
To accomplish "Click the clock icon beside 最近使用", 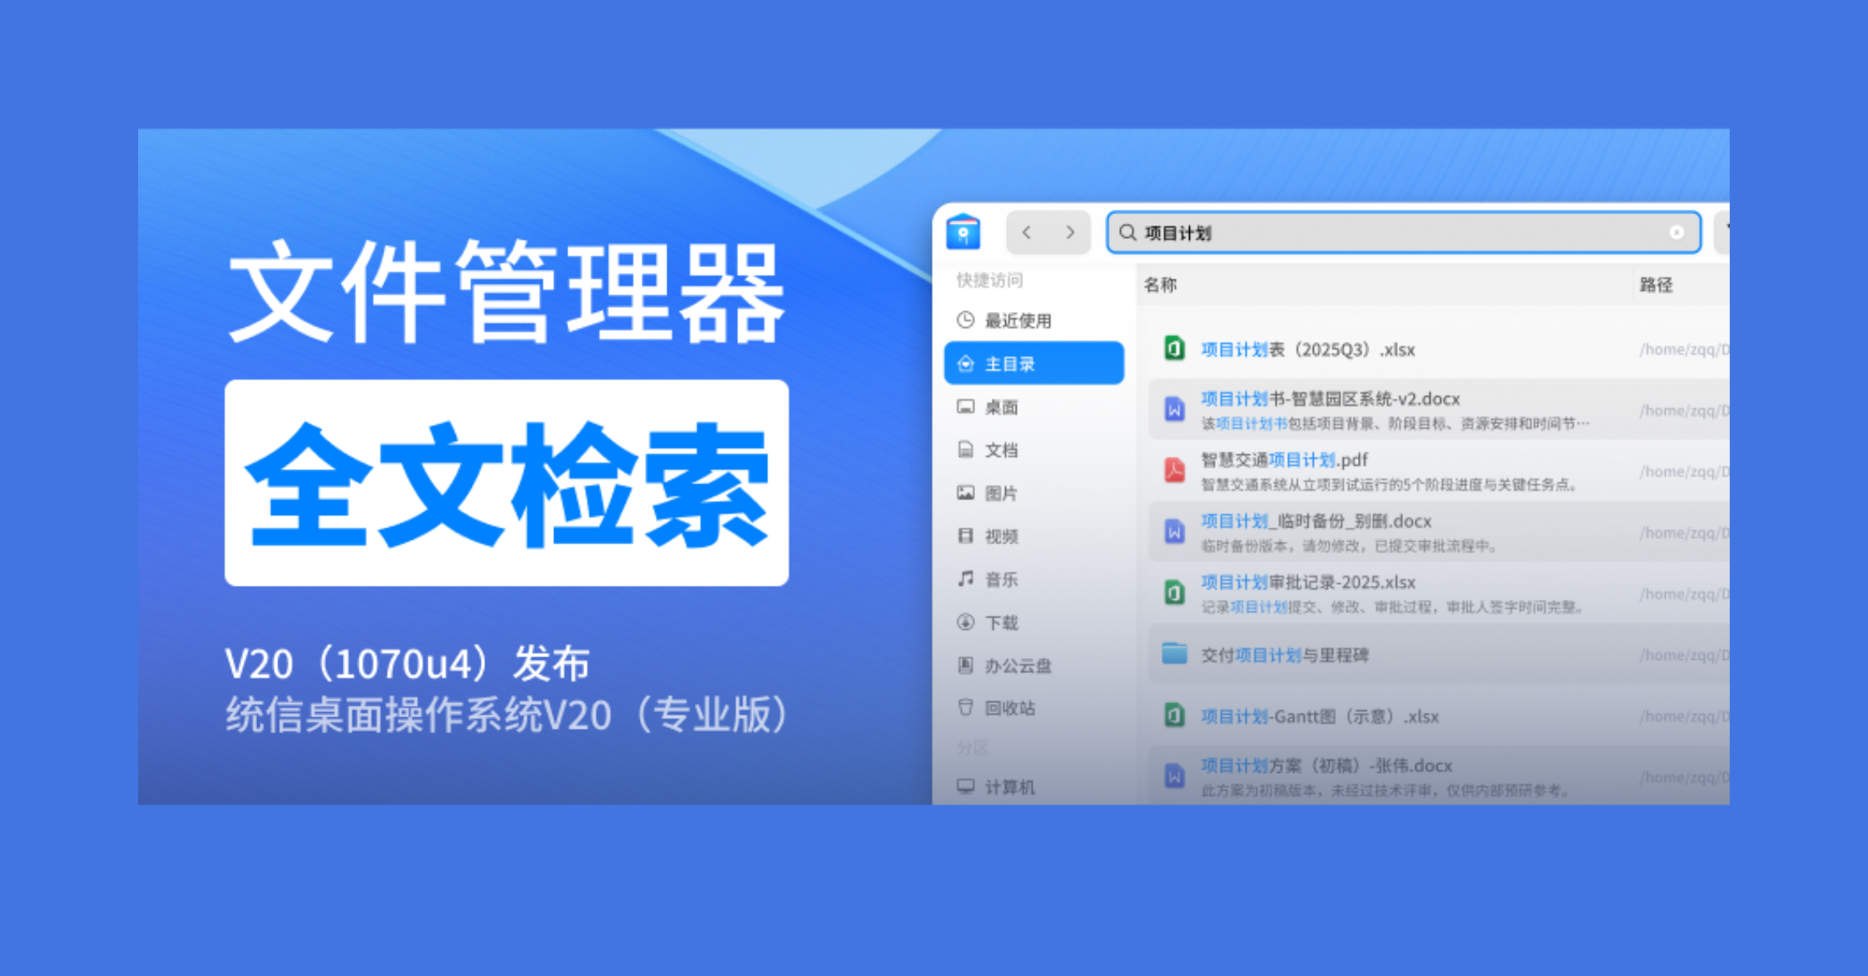I will pos(965,320).
